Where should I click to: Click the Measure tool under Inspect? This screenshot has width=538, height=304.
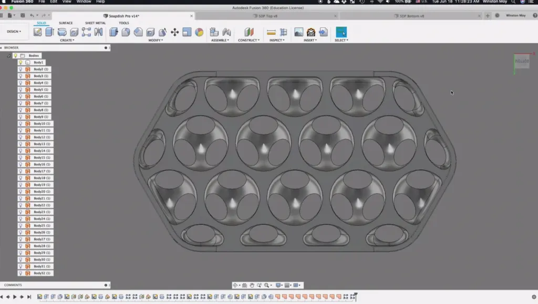click(x=271, y=32)
